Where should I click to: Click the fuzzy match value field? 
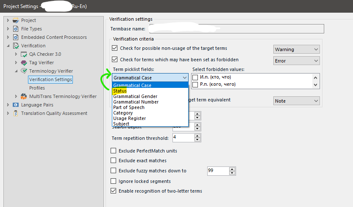tap(218, 171)
